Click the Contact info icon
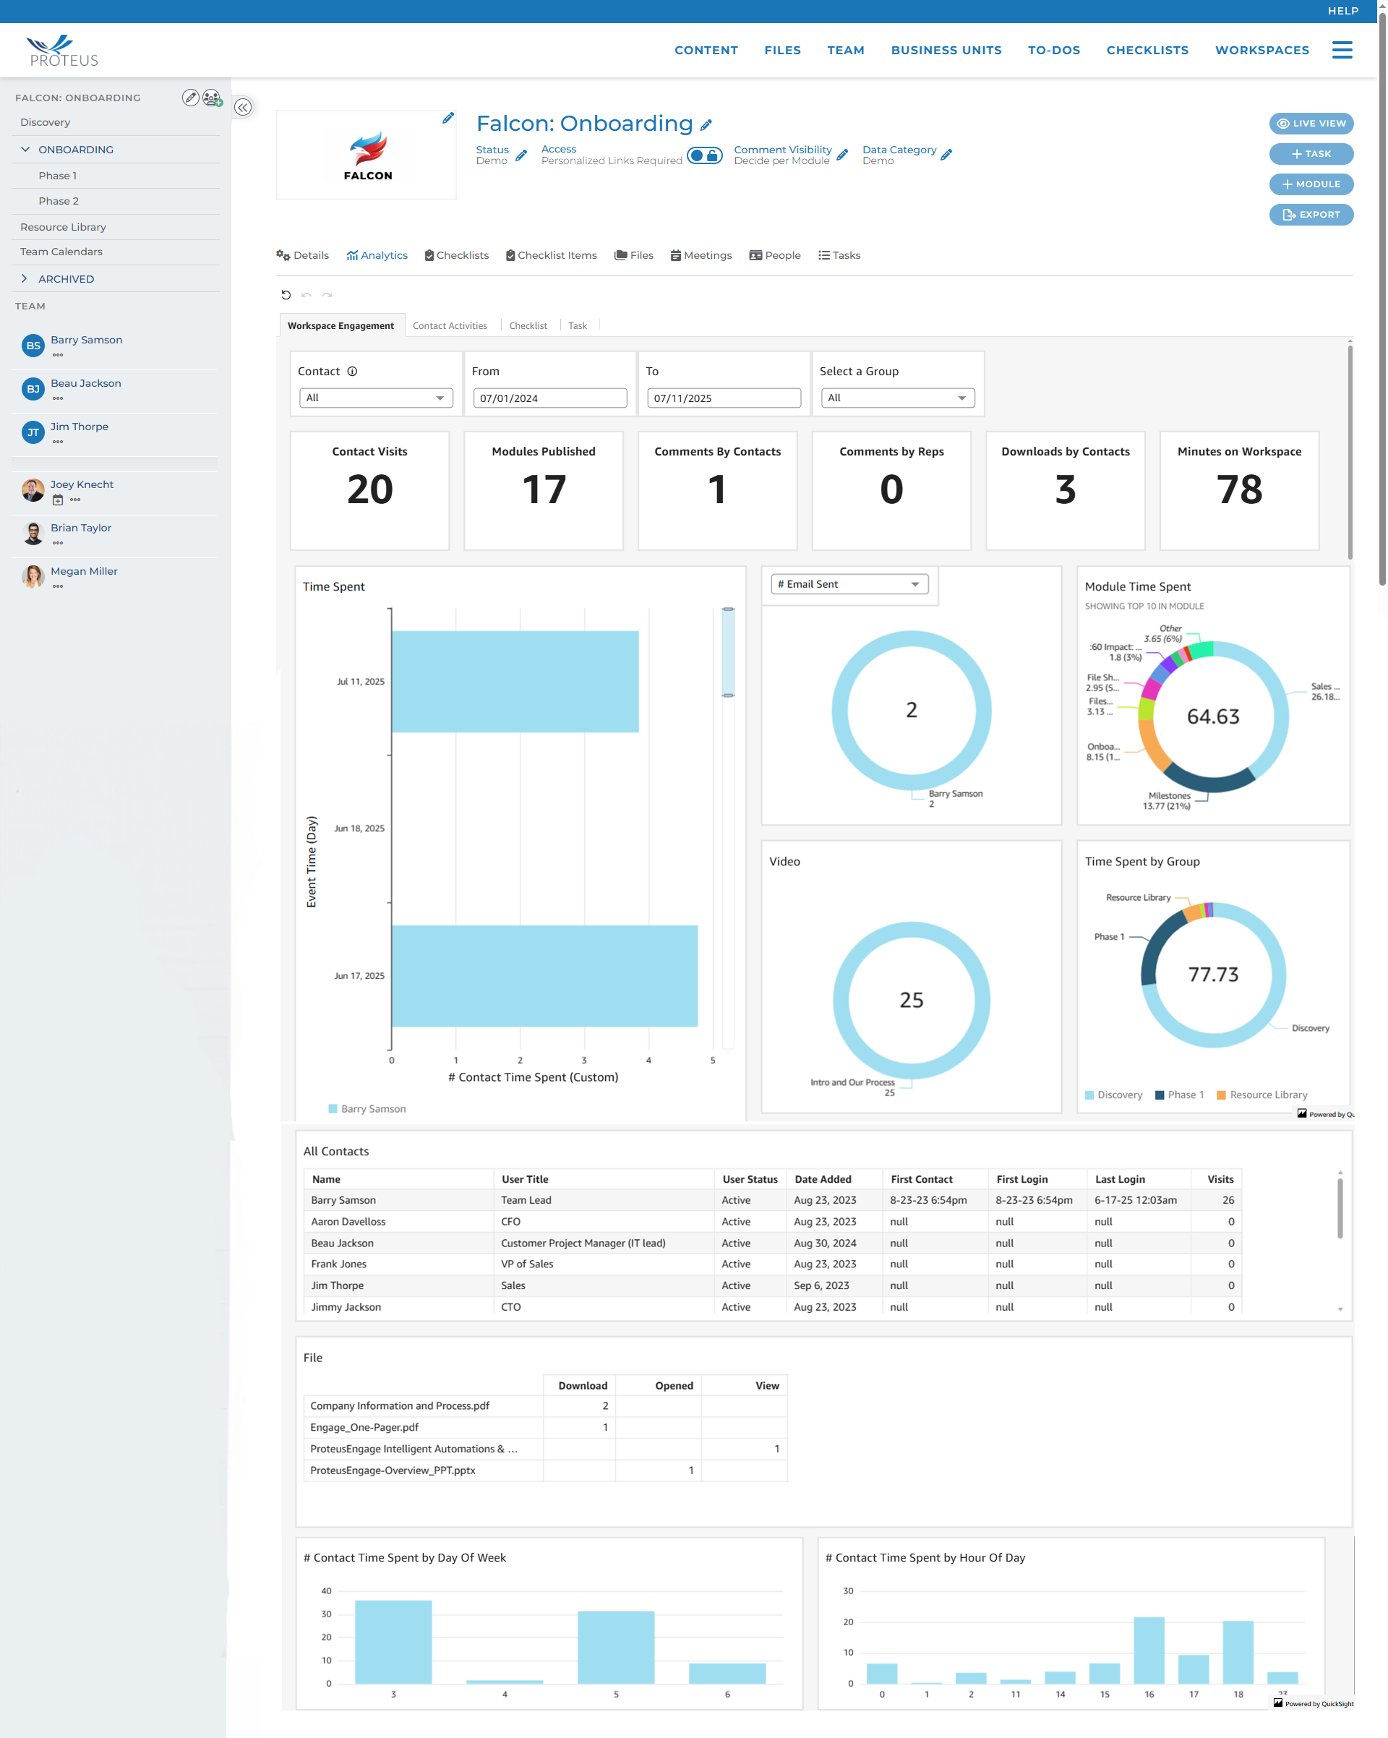Screen dimensions: 1388x1738 click(x=352, y=372)
